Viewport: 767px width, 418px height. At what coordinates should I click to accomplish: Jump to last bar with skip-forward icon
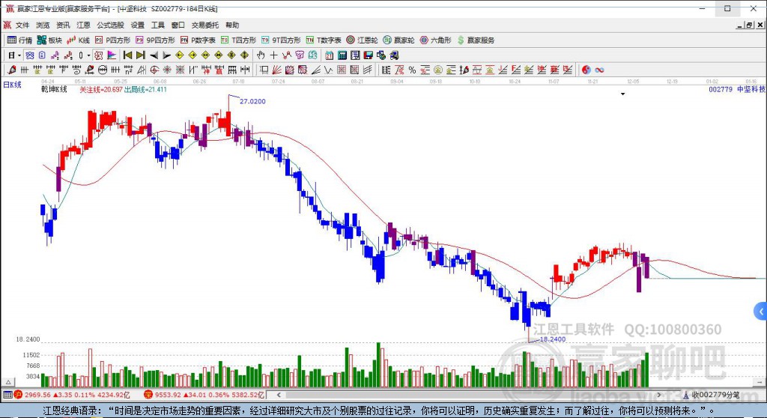point(141,55)
